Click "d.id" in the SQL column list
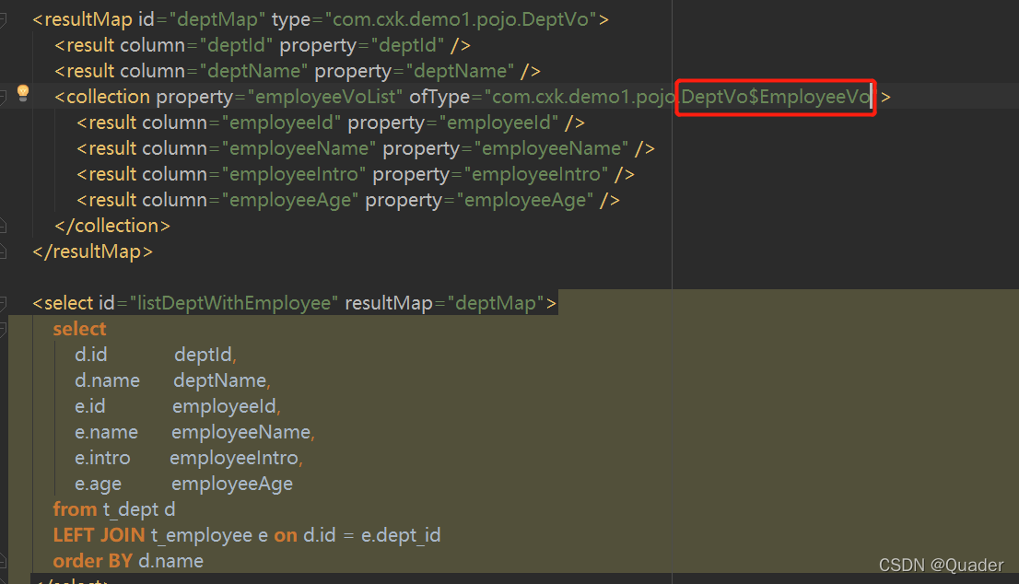Viewport: 1019px width, 584px height. (91, 355)
